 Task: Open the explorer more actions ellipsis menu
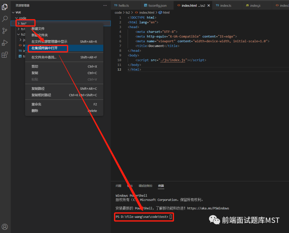pos(105,6)
